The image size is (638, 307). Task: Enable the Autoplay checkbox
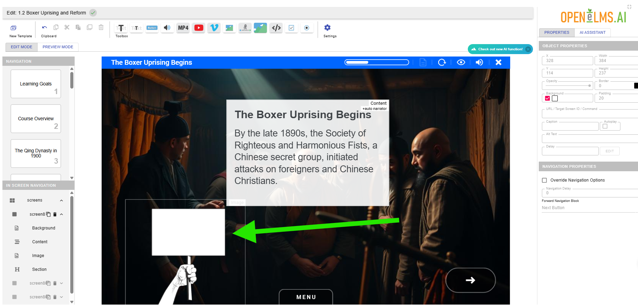coord(605,126)
